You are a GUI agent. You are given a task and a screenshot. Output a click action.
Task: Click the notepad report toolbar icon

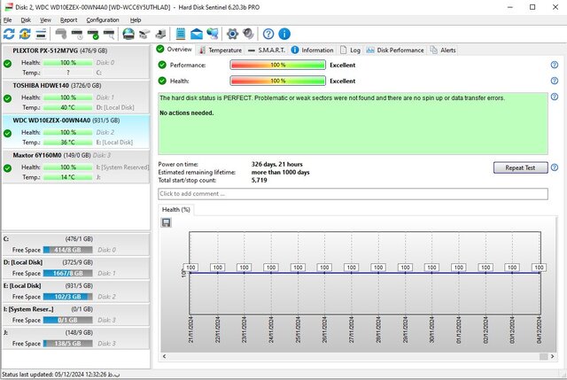tap(180, 34)
